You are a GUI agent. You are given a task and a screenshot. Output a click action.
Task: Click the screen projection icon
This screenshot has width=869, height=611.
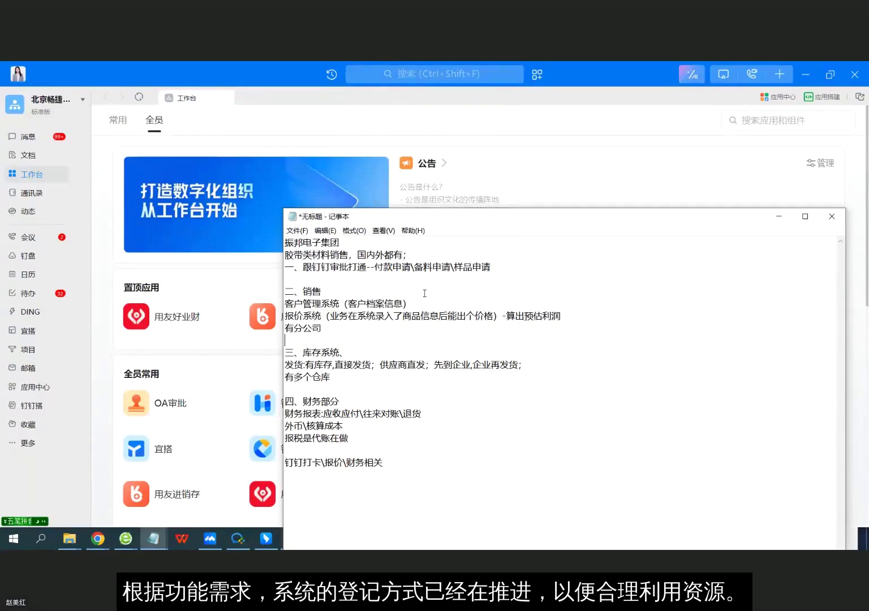click(723, 74)
